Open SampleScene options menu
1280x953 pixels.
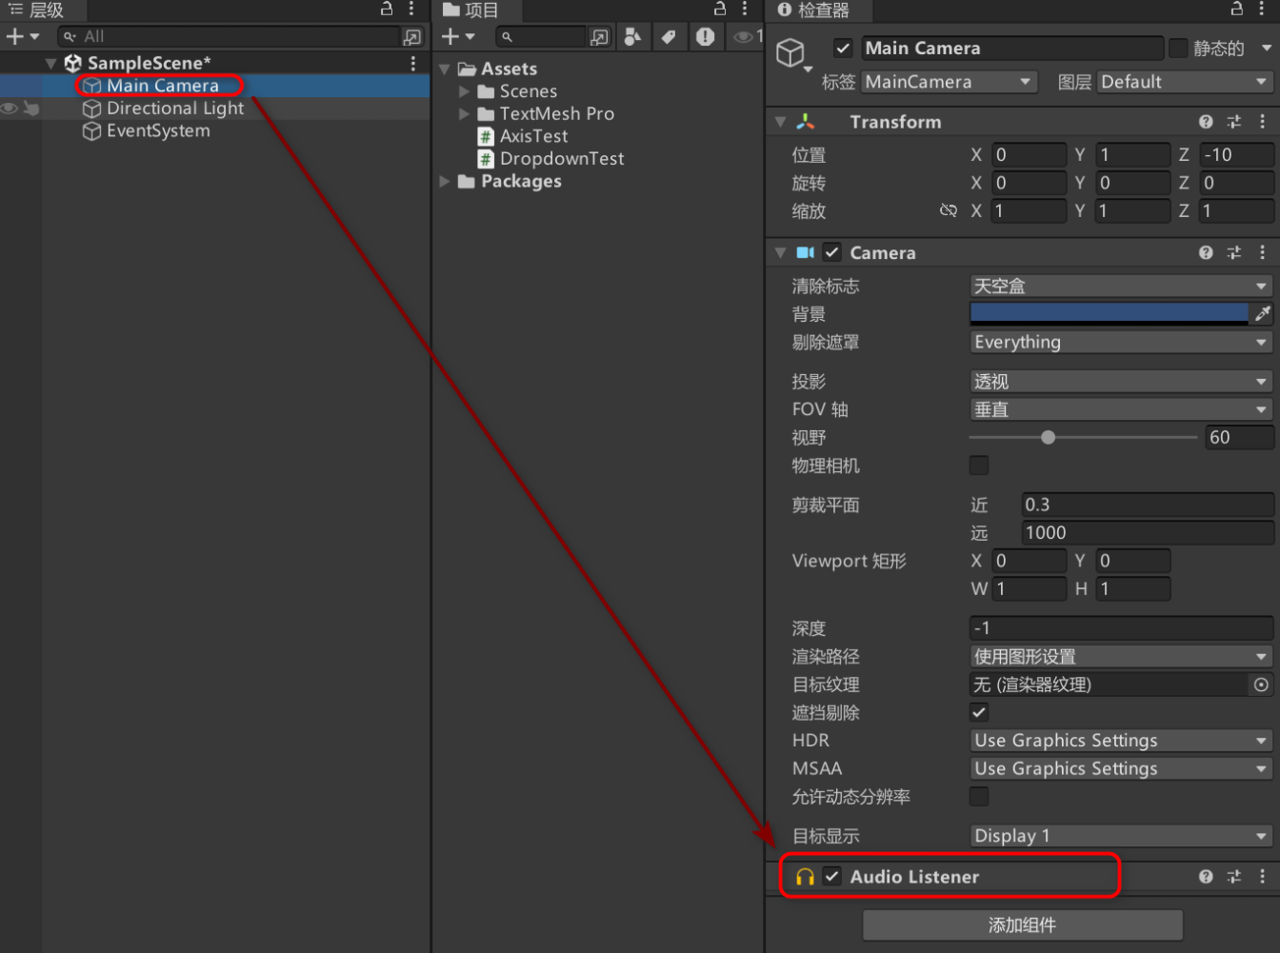tap(412, 63)
